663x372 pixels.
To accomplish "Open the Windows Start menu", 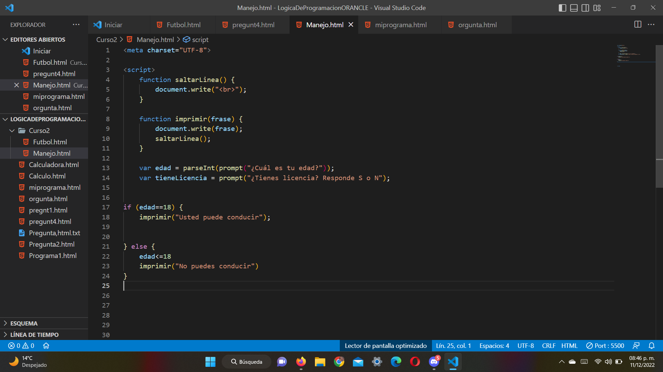I will [x=210, y=362].
